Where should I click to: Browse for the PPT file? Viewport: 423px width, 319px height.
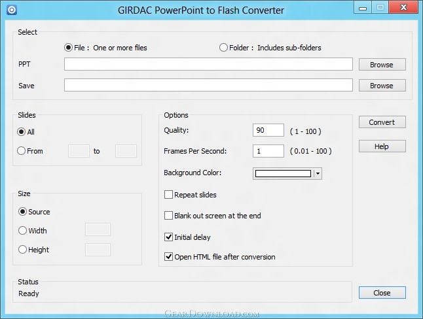point(382,65)
